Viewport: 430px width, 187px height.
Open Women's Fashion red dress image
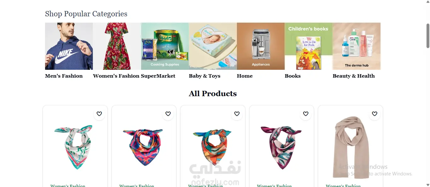point(117,46)
